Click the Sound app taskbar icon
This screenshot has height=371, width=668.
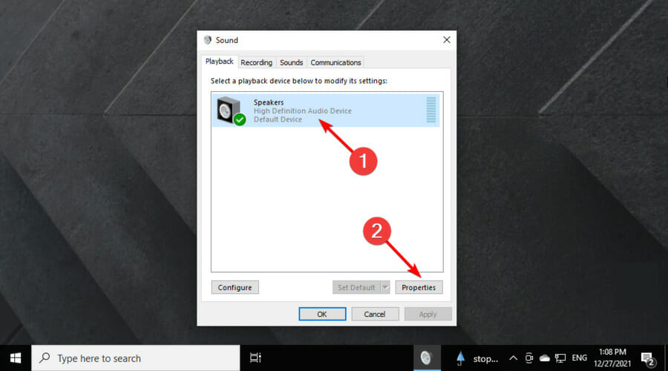click(x=427, y=358)
